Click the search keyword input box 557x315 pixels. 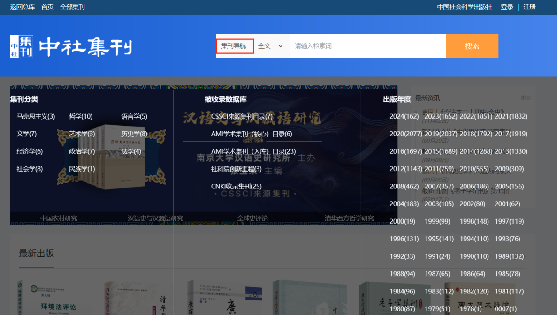[x=367, y=46]
